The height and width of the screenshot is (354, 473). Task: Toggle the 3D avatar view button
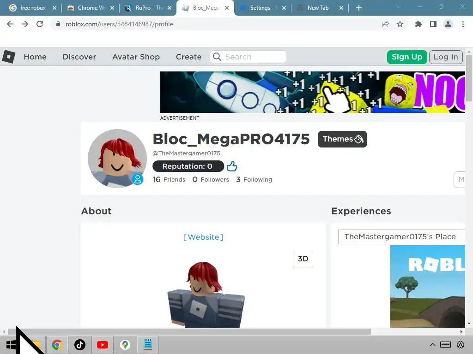[303, 259]
